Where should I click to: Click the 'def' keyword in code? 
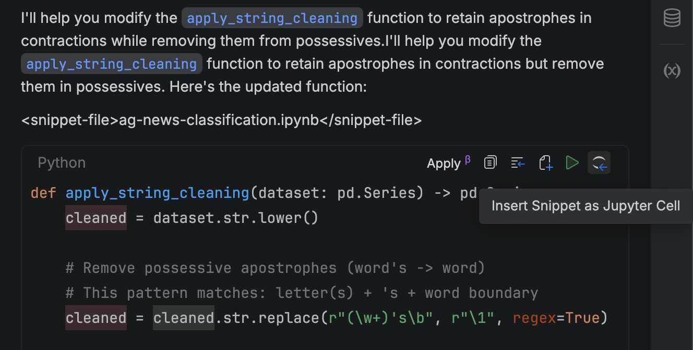tap(43, 193)
